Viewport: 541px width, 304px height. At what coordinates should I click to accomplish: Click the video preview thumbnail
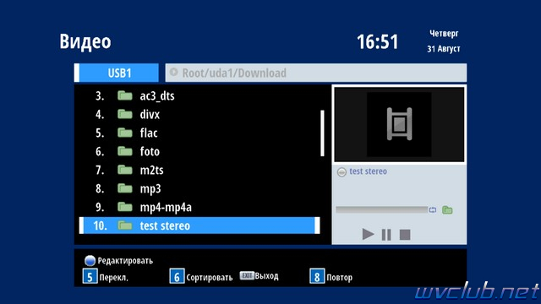[399, 124]
